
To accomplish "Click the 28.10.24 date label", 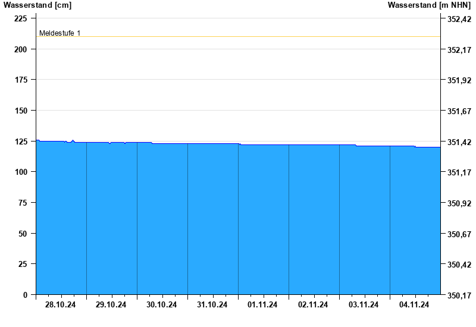I will click(61, 305).
